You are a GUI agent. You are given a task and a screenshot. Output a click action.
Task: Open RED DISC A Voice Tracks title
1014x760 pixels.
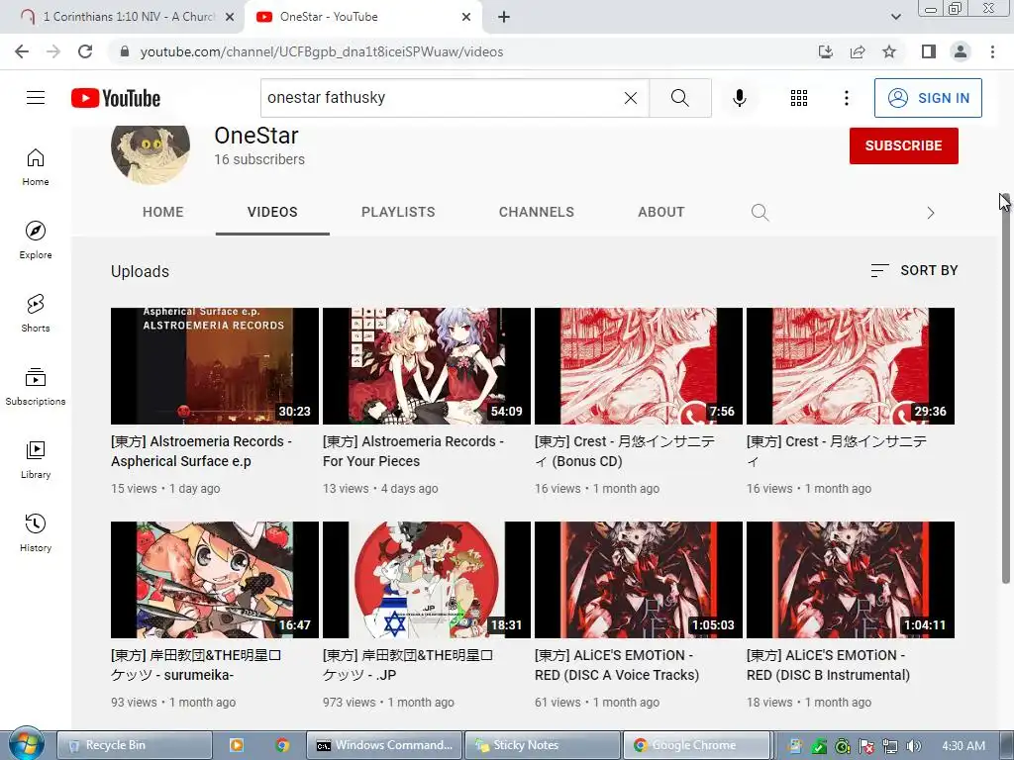(617, 665)
